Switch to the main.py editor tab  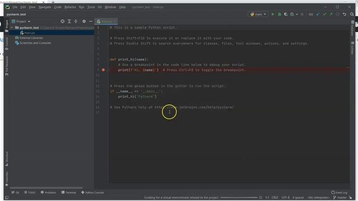(x=106, y=21)
